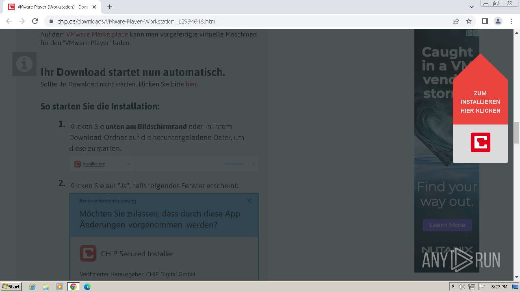
Task: Click 'Ihr Download startet nun automatisch' heading
Action: pos(133,72)
